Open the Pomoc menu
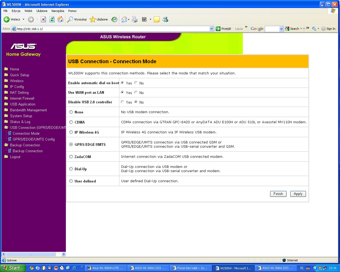The height and width of the screenshot is (272, 340). [73, 11]
